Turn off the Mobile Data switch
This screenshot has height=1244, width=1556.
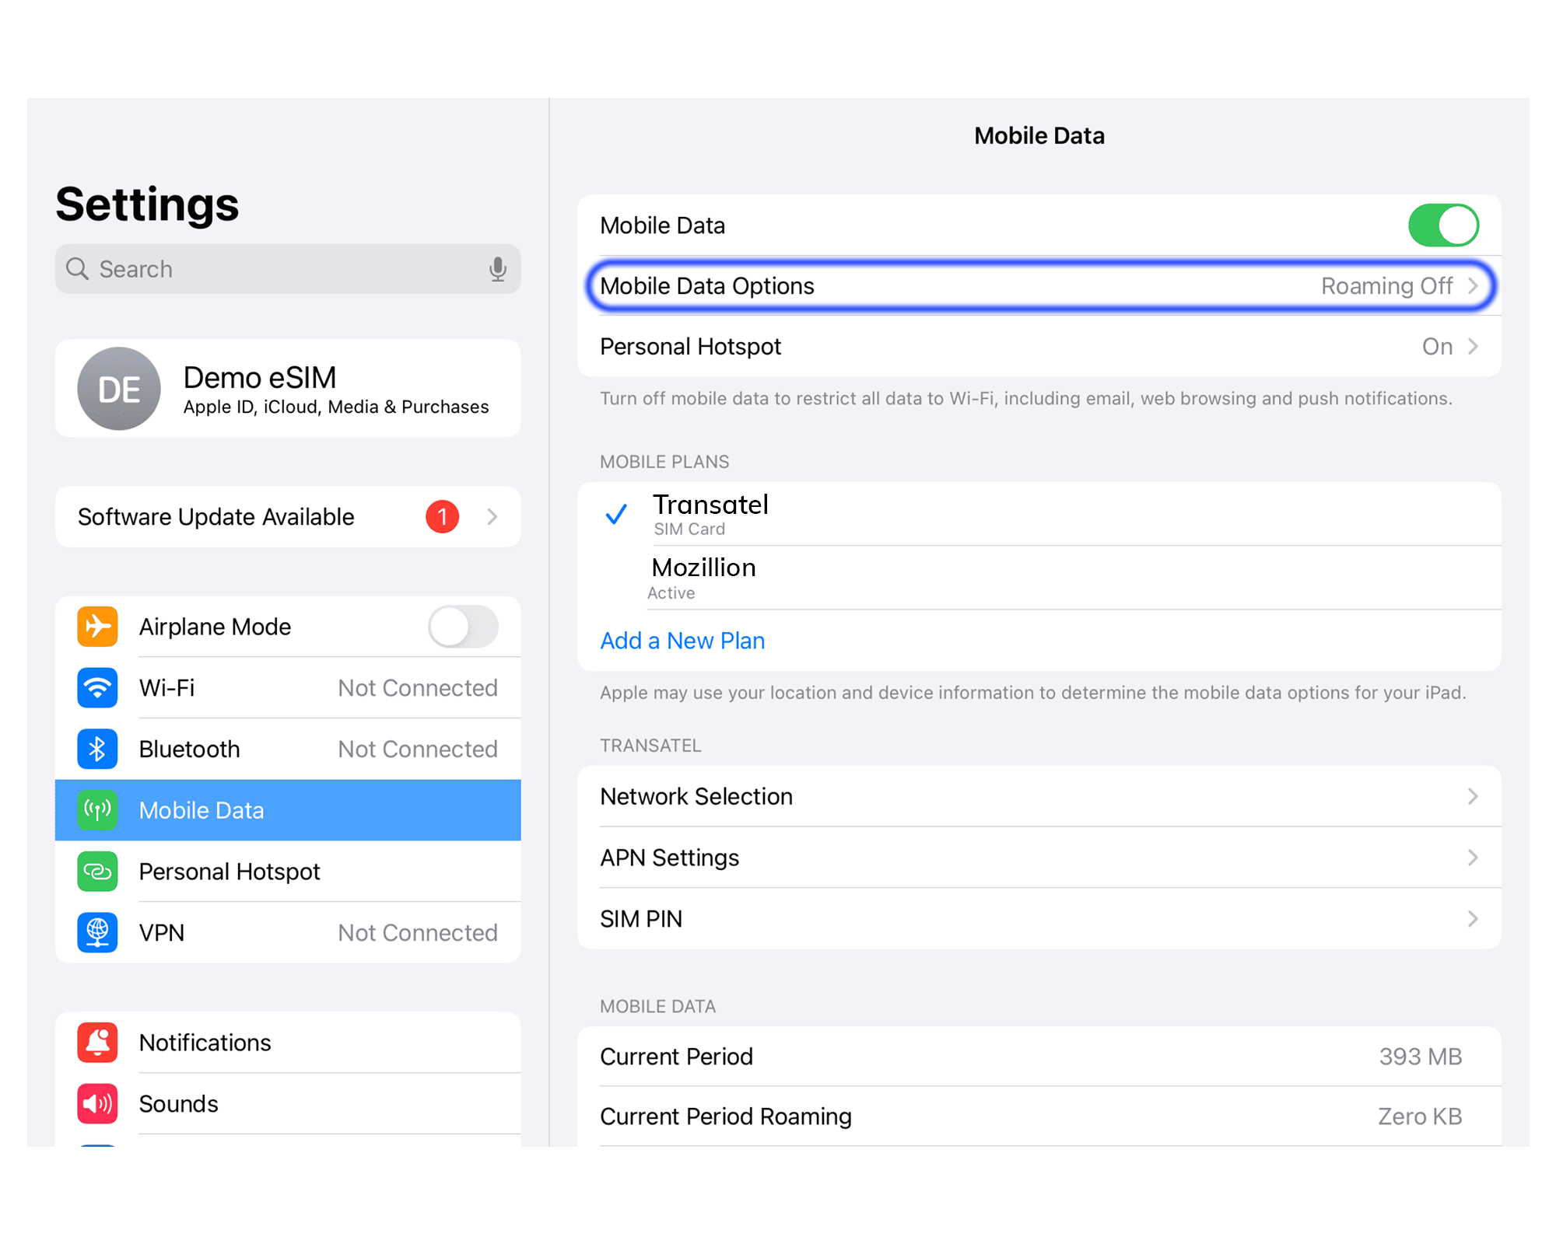1442,225
